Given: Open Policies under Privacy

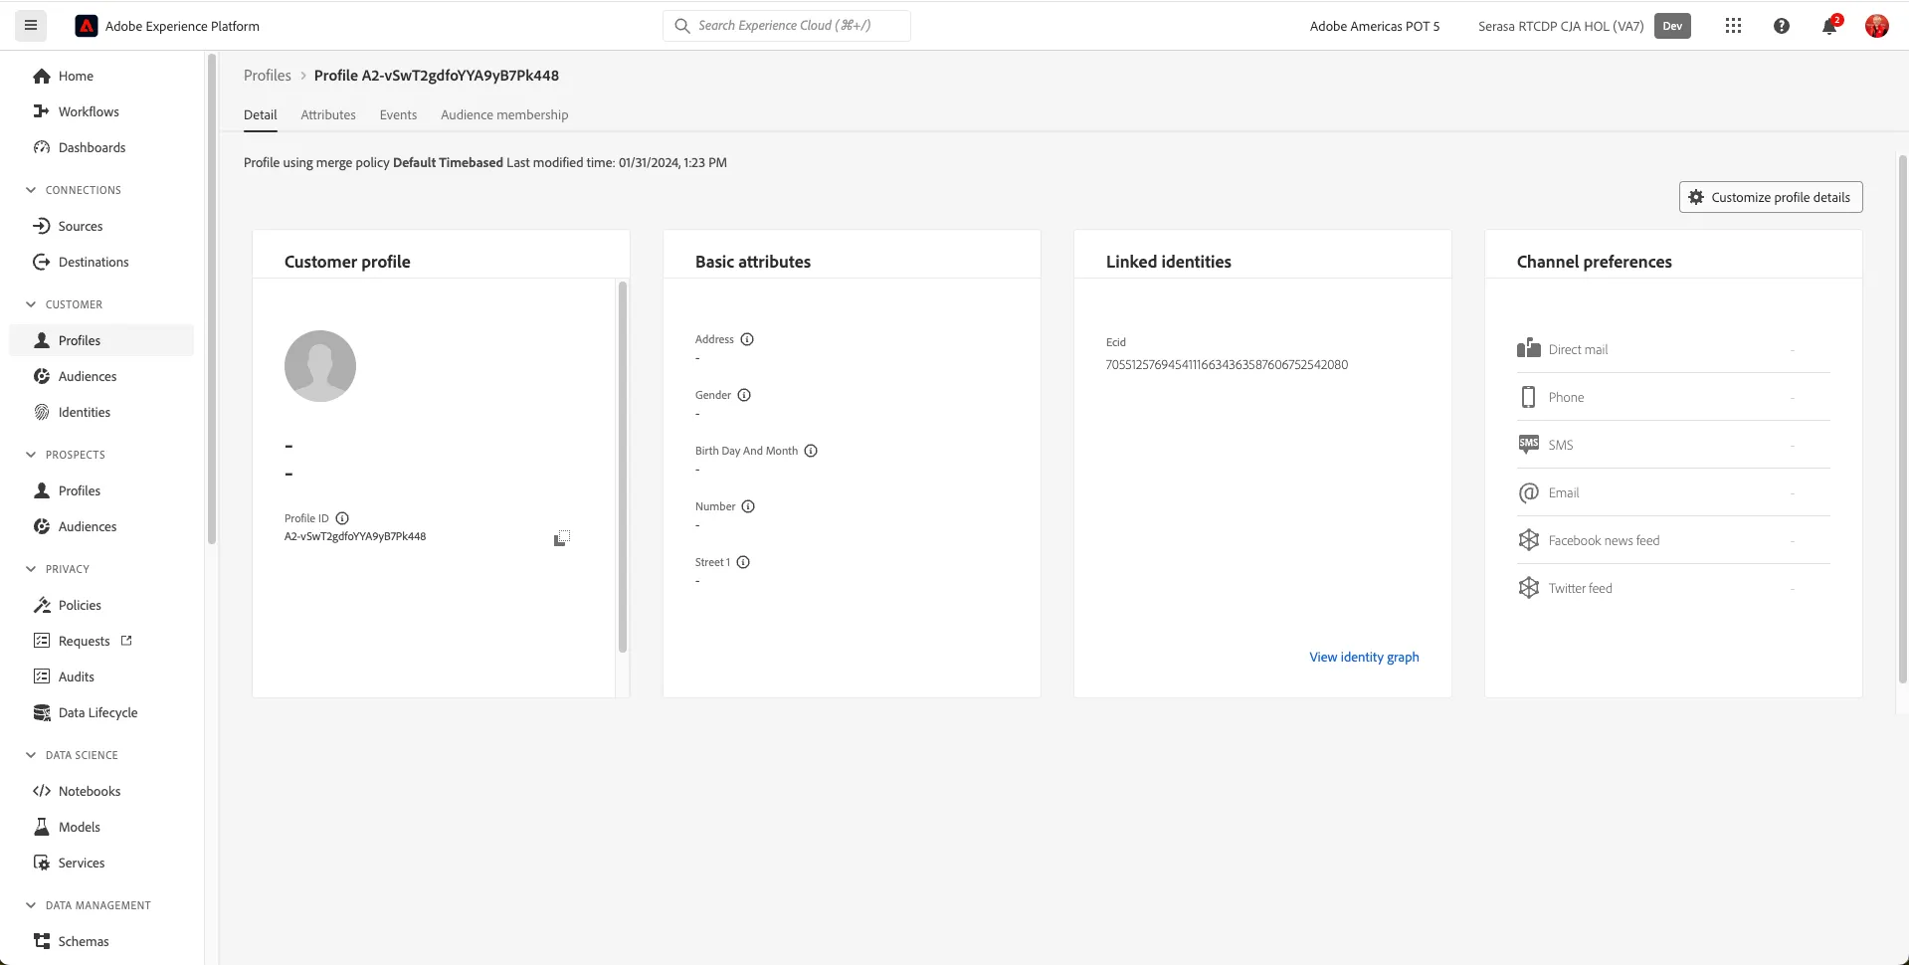Looking at the screenshot, I should pos(101,605).
